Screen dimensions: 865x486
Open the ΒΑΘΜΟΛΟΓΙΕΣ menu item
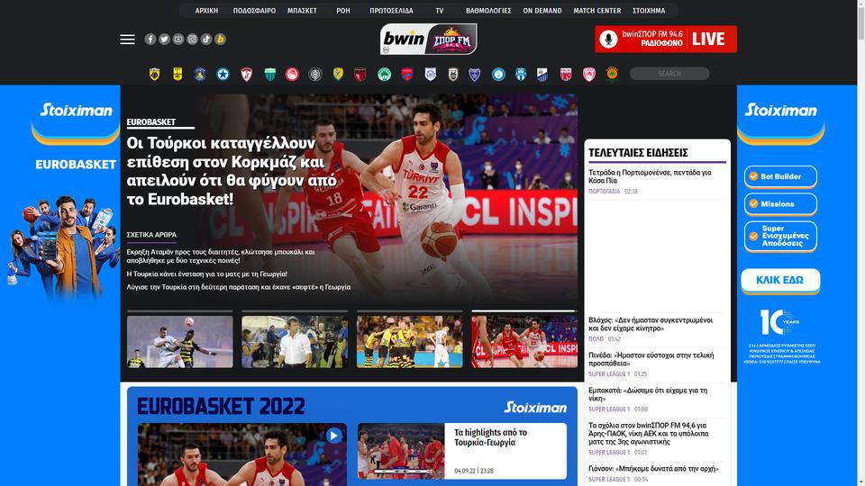coord(488,11)
